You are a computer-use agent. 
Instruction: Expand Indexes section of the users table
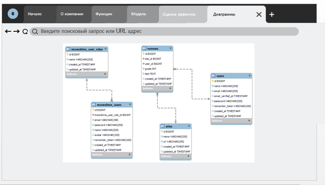[250, 120]
